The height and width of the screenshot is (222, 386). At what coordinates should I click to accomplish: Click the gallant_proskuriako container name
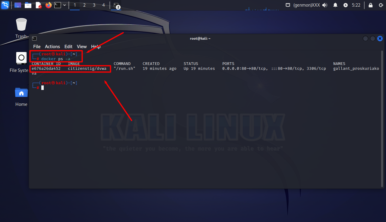point(356,69)
